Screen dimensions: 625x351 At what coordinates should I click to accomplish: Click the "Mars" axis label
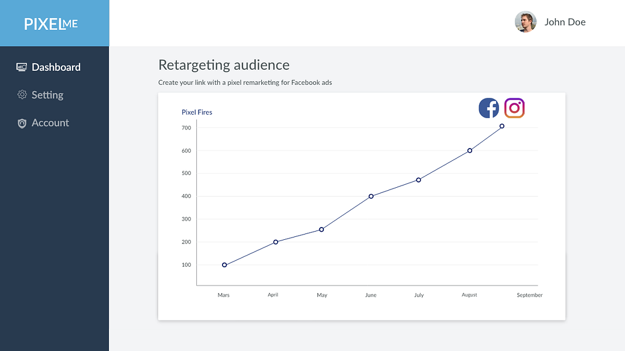tap(224, 295)
